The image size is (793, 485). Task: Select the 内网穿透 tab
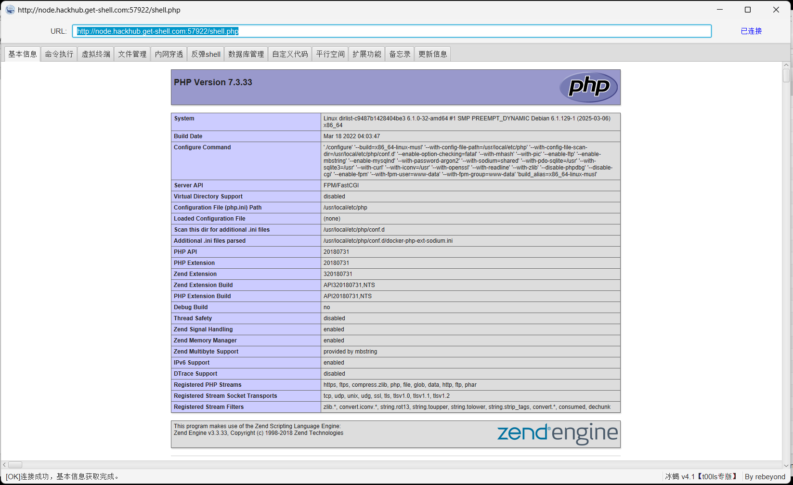click(x=169, y=54)
